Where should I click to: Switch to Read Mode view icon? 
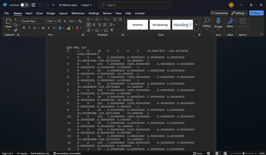(x=209, y=153)
